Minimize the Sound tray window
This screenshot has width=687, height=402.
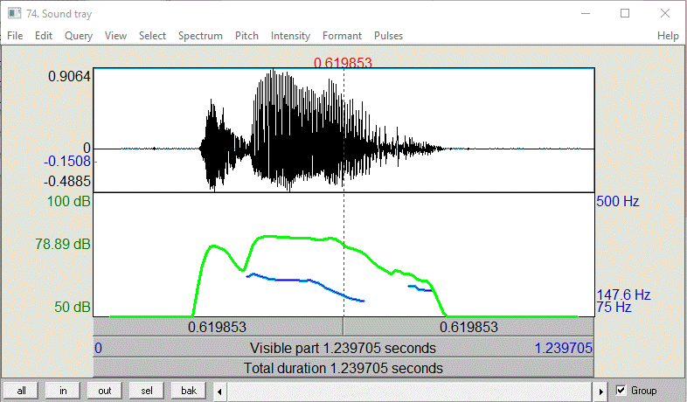tap(586, 14)
